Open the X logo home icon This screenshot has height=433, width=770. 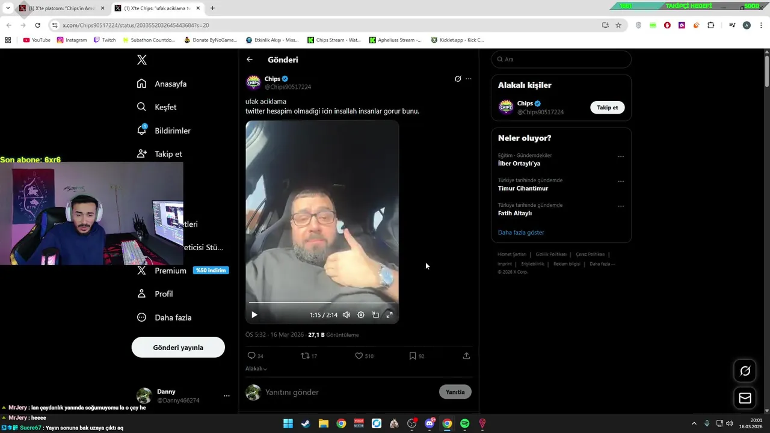click(x=141, y=60)
